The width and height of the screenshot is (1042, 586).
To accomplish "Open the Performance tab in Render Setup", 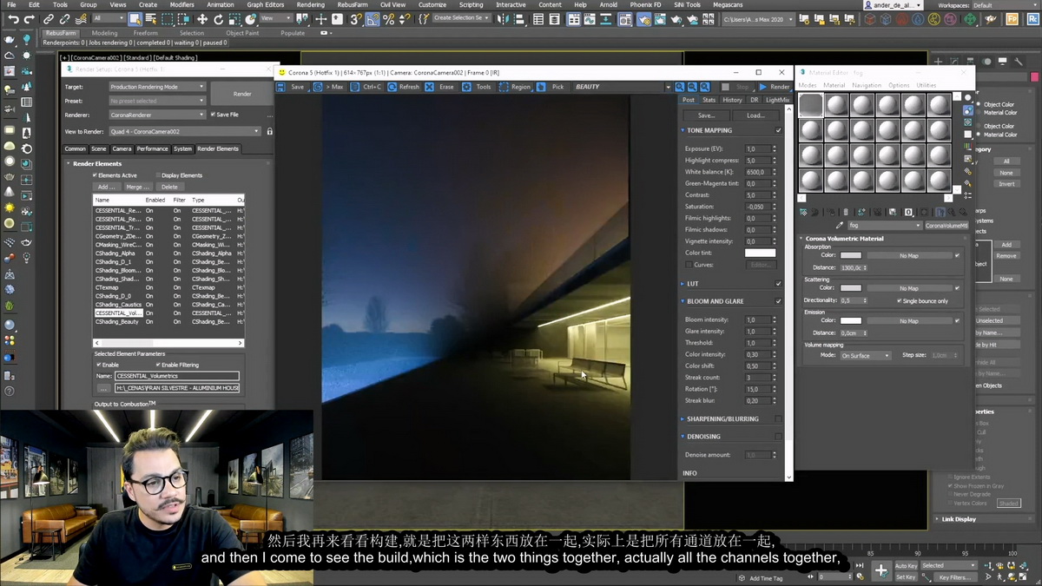I will [x=152, y=149].
